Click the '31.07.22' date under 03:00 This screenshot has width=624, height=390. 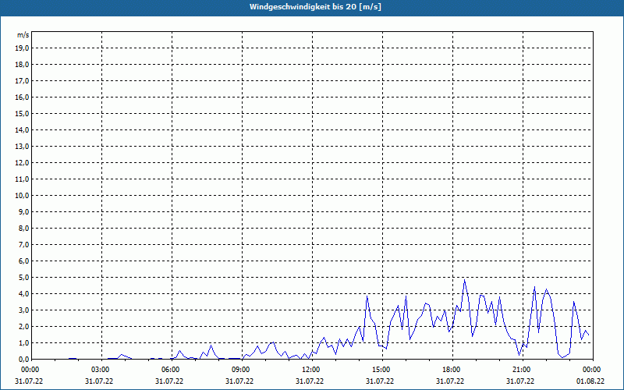99,381
